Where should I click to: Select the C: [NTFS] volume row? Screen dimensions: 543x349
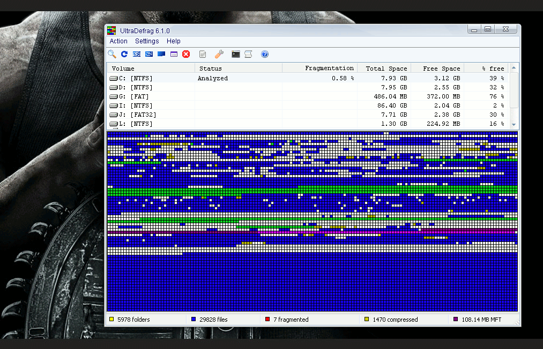pos(136,78)
